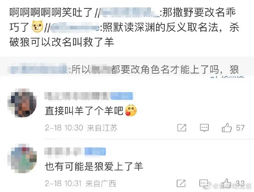Click the blue badge beside first commenter's name
Image resolution: width=254 pixels, height=192 pixels.
[121, 96]
